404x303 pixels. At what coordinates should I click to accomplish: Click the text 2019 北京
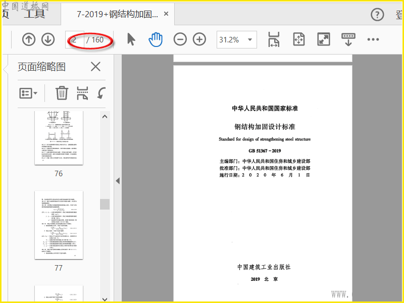(264, 279)
